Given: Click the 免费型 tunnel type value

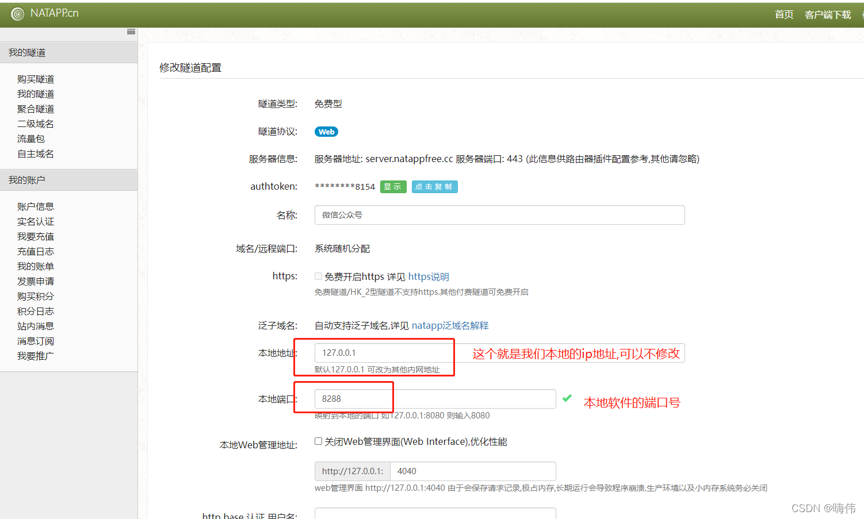Looking at the screenshot, I should [328, 103].
